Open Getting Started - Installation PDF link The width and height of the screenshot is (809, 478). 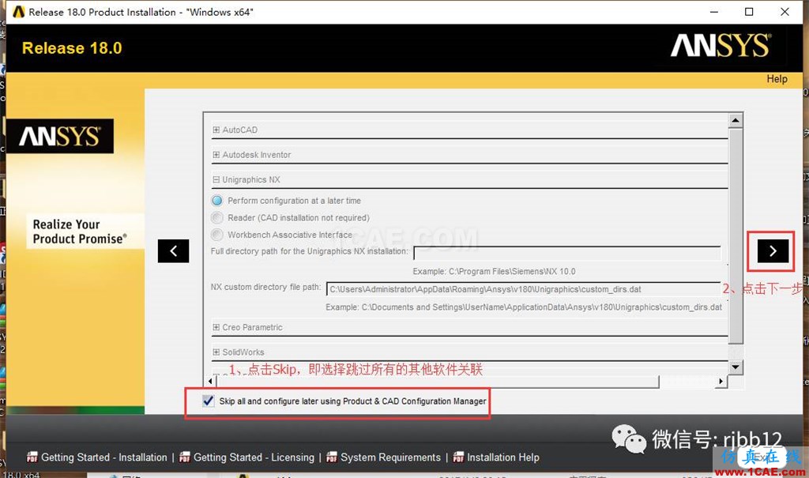(103, 457)
